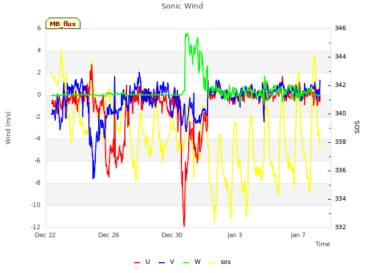Click the yellow sos legend color marker

click(x=213, y=263)
